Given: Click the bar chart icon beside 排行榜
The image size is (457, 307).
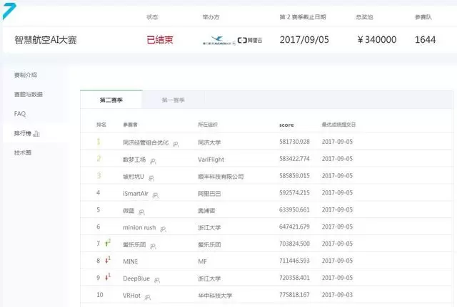Looking at the screenshot, I should (x=37, y=133).
